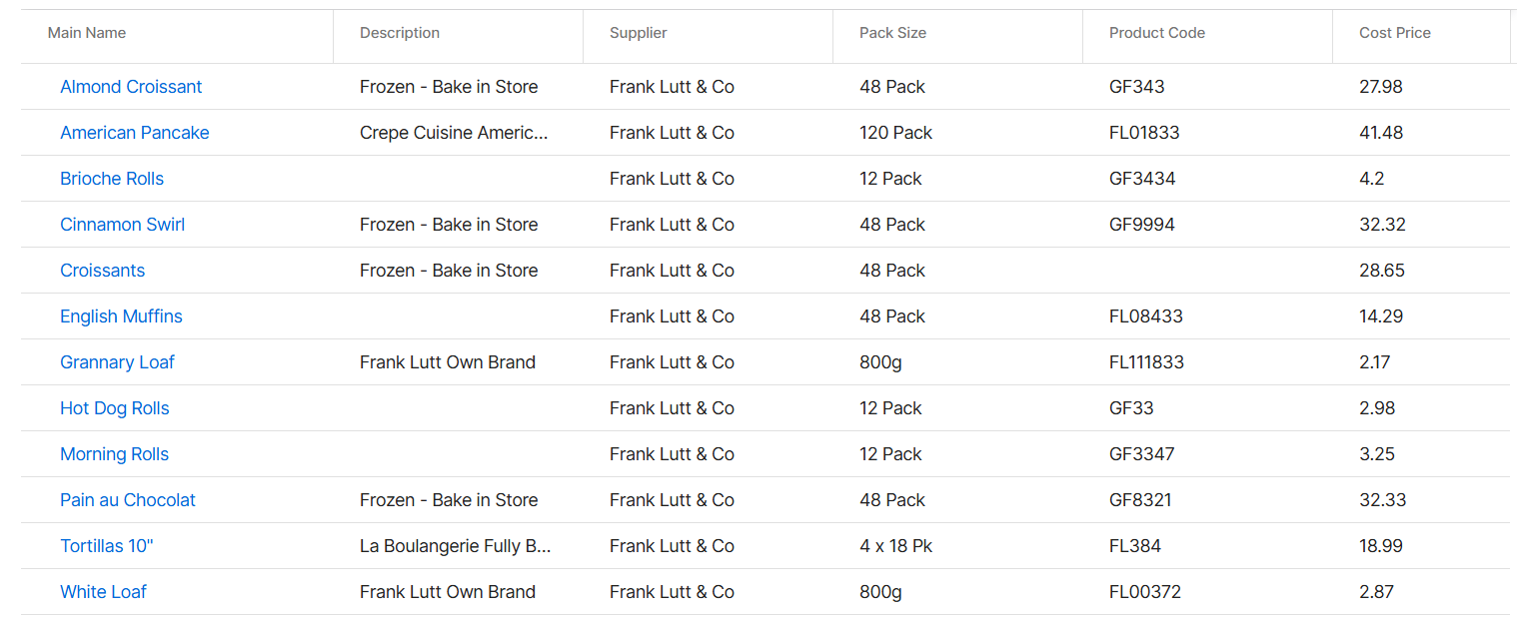Select the Cinnamon Swirl product
1519x621 pixels.
point(122,225)
